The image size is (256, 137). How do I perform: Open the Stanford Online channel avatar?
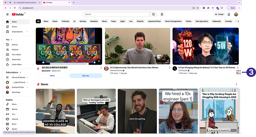[106, 68]
